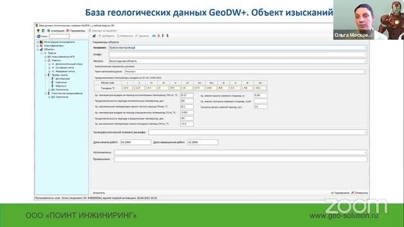Click the dark icon left of Добавить
The image size is (404, 227).
(x=94, y=36)
